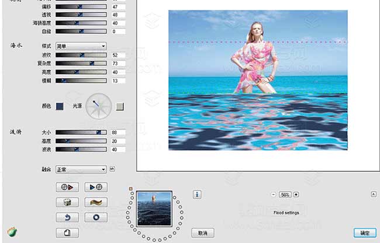The image size is (380, 243).
Task: Click the 取消 button
Action: [x=202, y=232]
